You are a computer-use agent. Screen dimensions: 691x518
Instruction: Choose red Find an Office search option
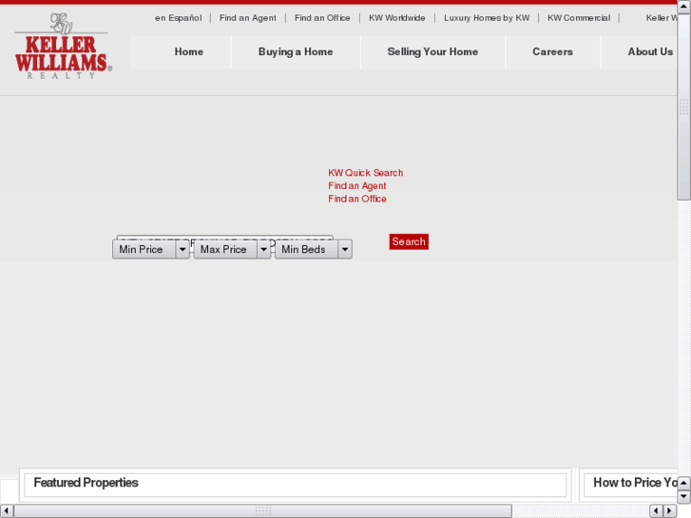tap(357, 199)
